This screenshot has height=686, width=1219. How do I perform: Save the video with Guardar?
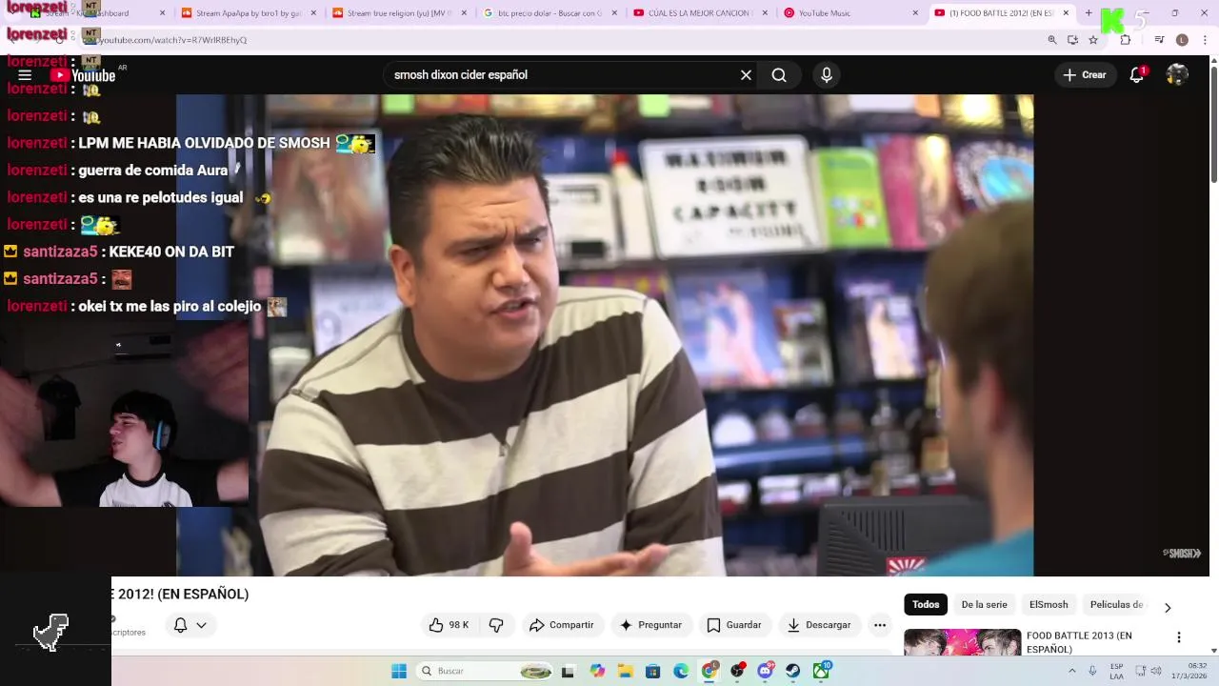[734, 625]
